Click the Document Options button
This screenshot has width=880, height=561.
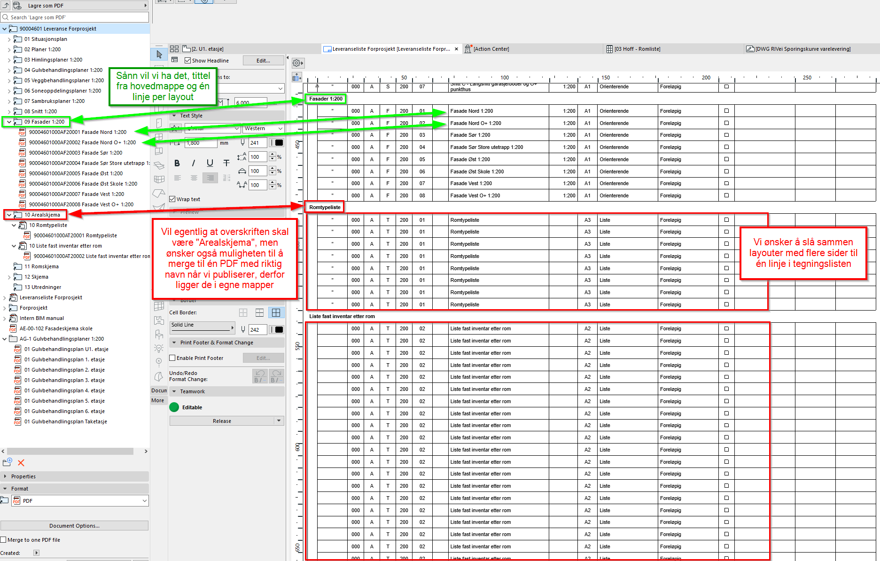[x=74, y=526]
